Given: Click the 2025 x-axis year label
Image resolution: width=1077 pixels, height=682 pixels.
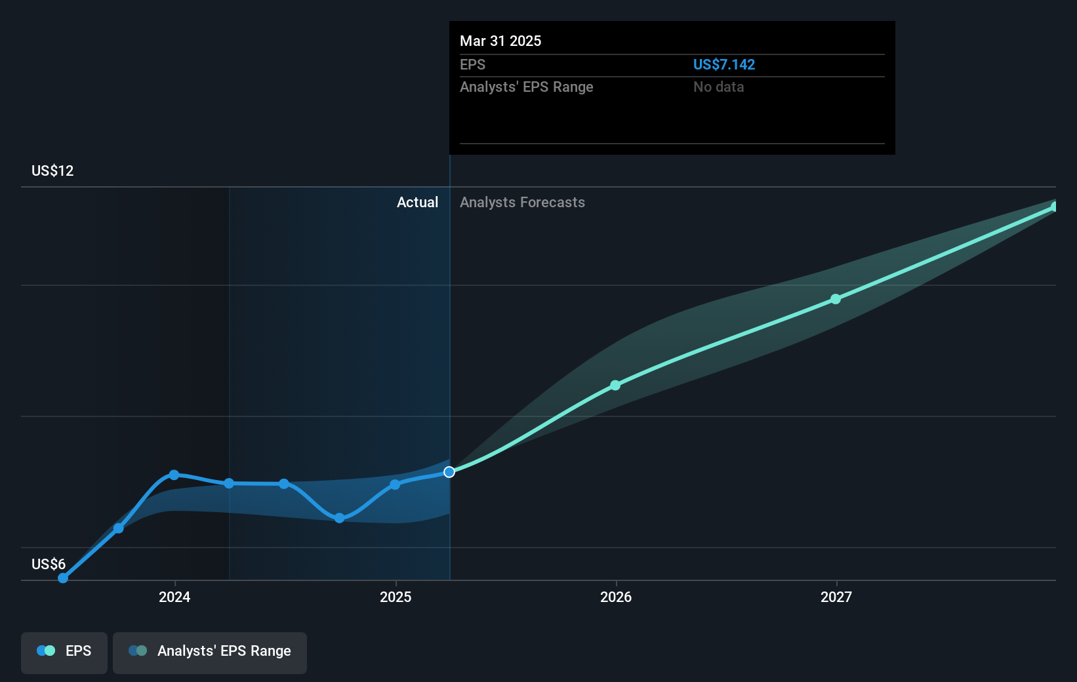Looking at the screenshot, I should coord(396,597).
